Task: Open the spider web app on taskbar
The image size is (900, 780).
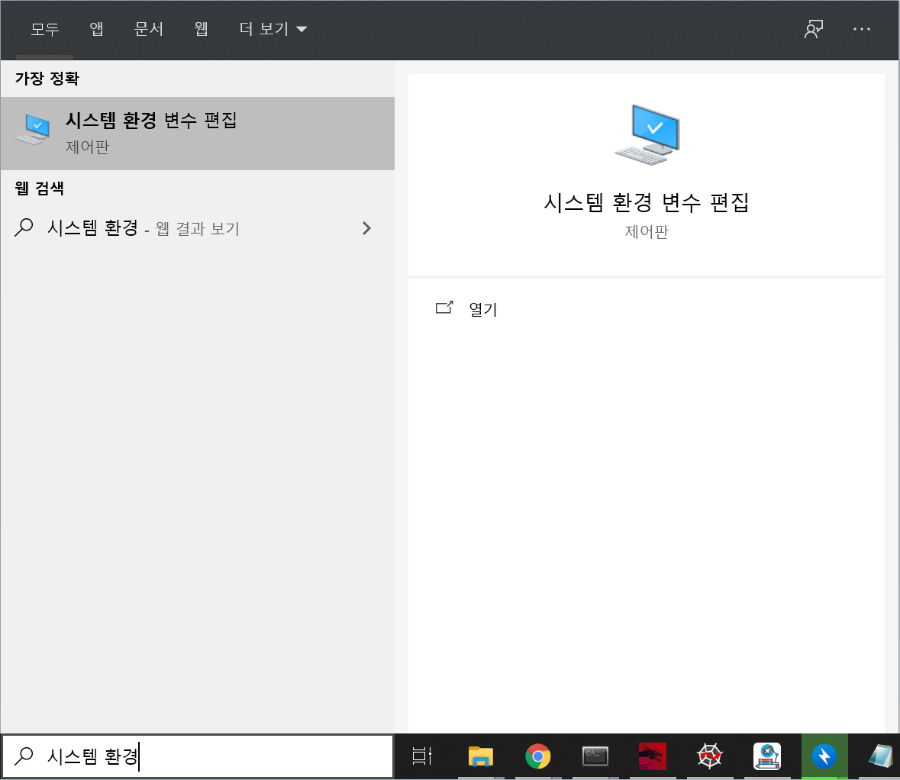Action: [710, 756]
